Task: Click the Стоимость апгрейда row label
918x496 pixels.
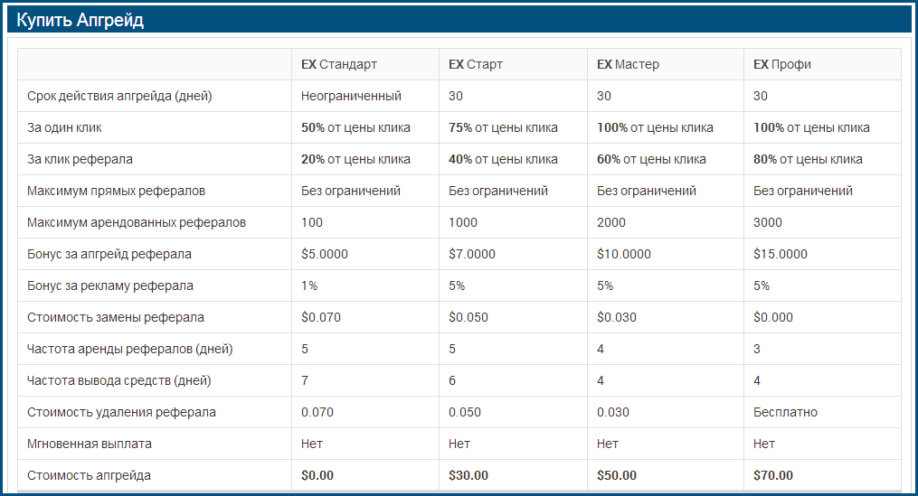Action: (90, 475)
